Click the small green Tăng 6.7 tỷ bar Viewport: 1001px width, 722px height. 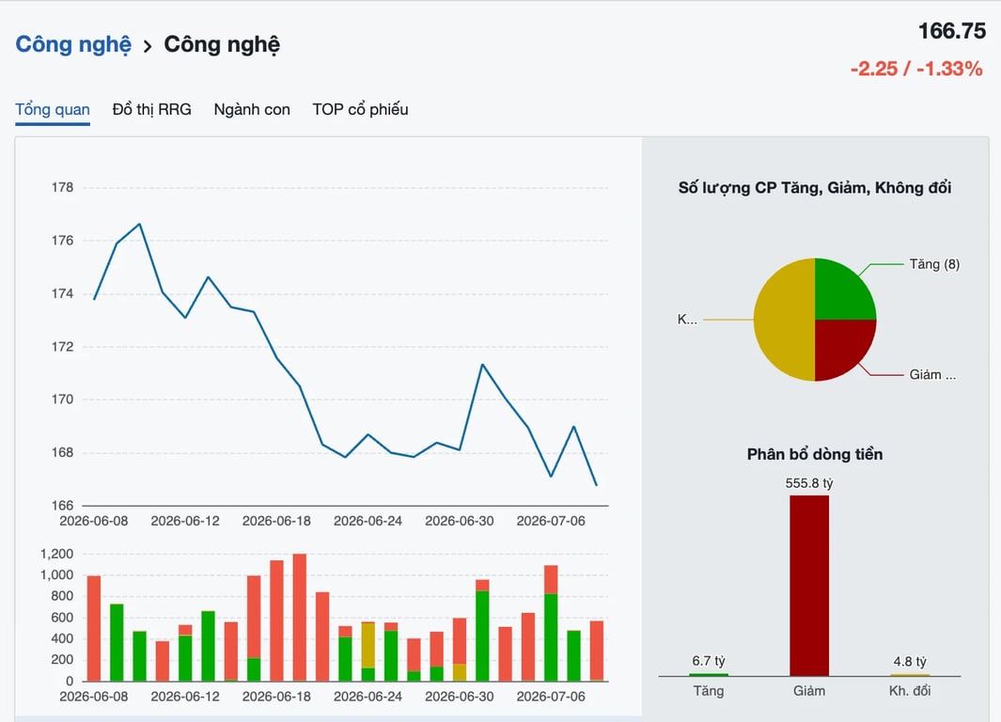point(708,675)
